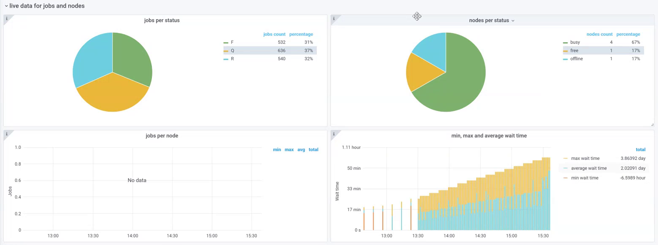Screen dimensions: 658x245
Task: Sort jobs legend by jobs count column
Action: pyautogui.click(x=274, y=34)
